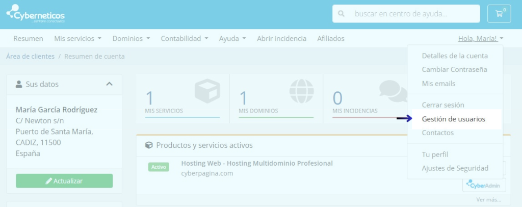Expand the Contabilidad dropdown menu
522x207 pixels.
[x=184, y=38]
